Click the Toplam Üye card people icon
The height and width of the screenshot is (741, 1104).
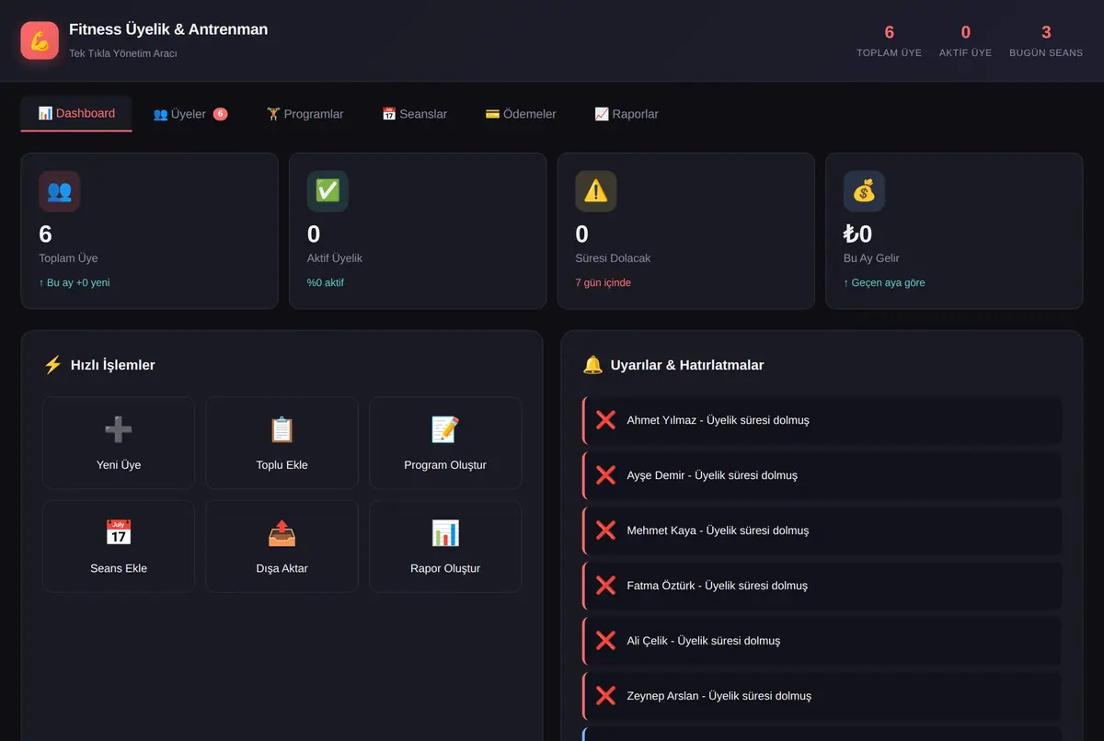pos(59,191)
